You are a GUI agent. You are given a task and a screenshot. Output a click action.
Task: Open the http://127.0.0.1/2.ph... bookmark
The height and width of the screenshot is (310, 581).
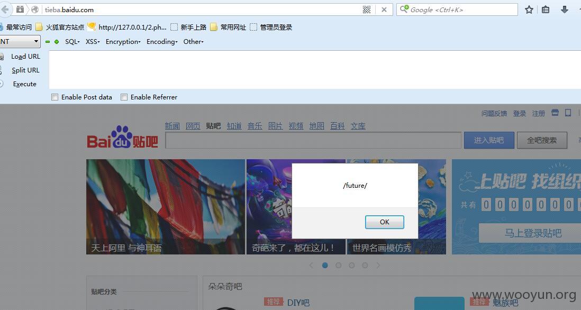pos(127,27)
